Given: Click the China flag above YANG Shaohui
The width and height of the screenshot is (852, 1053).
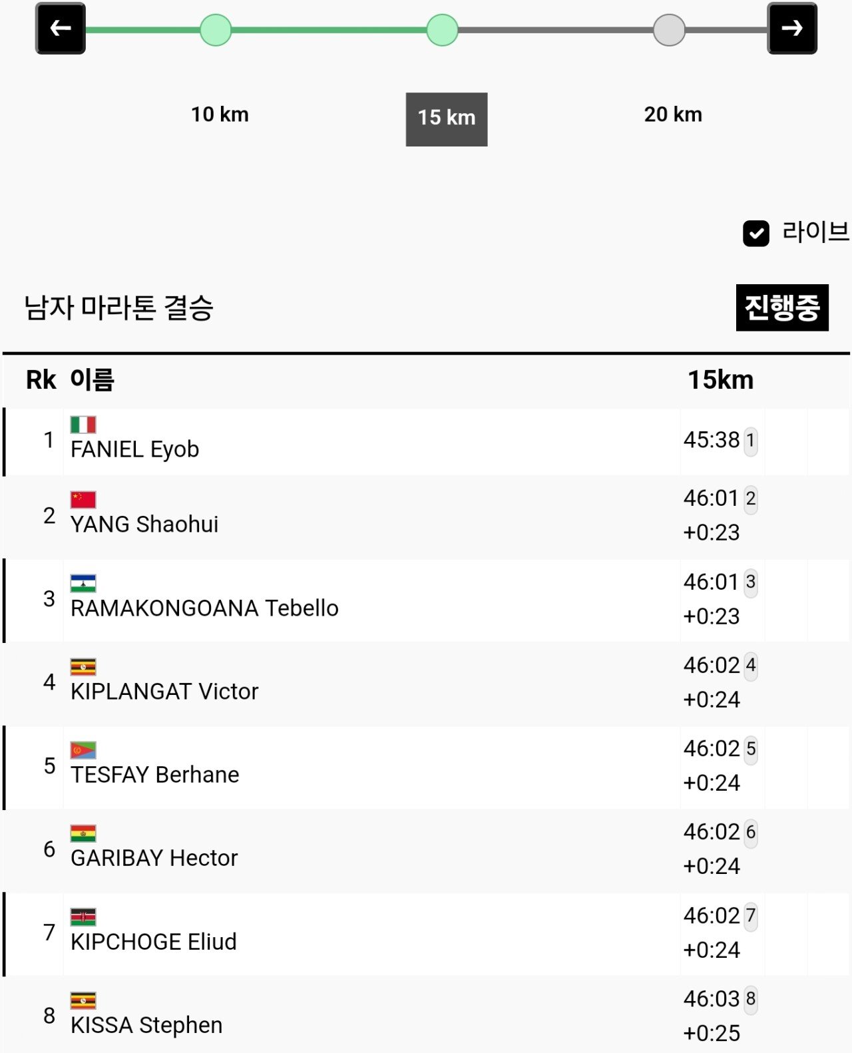Looking at the screenshot, I should pyautogui.click(x=83, y=500).
